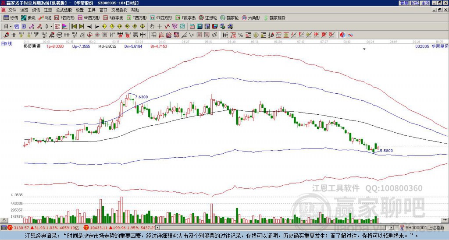Select the red pencil drawing tool

(x=6, y=35)
